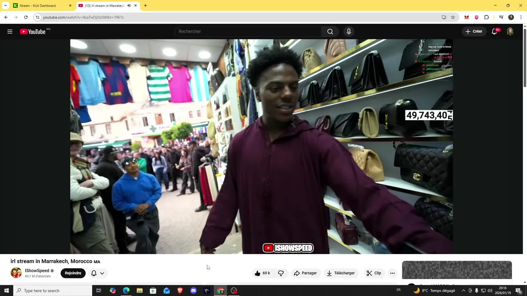The image size is (527, 296).
Task: Click the ISHOWSPEED watermark in video
Action: coord(288,248)
